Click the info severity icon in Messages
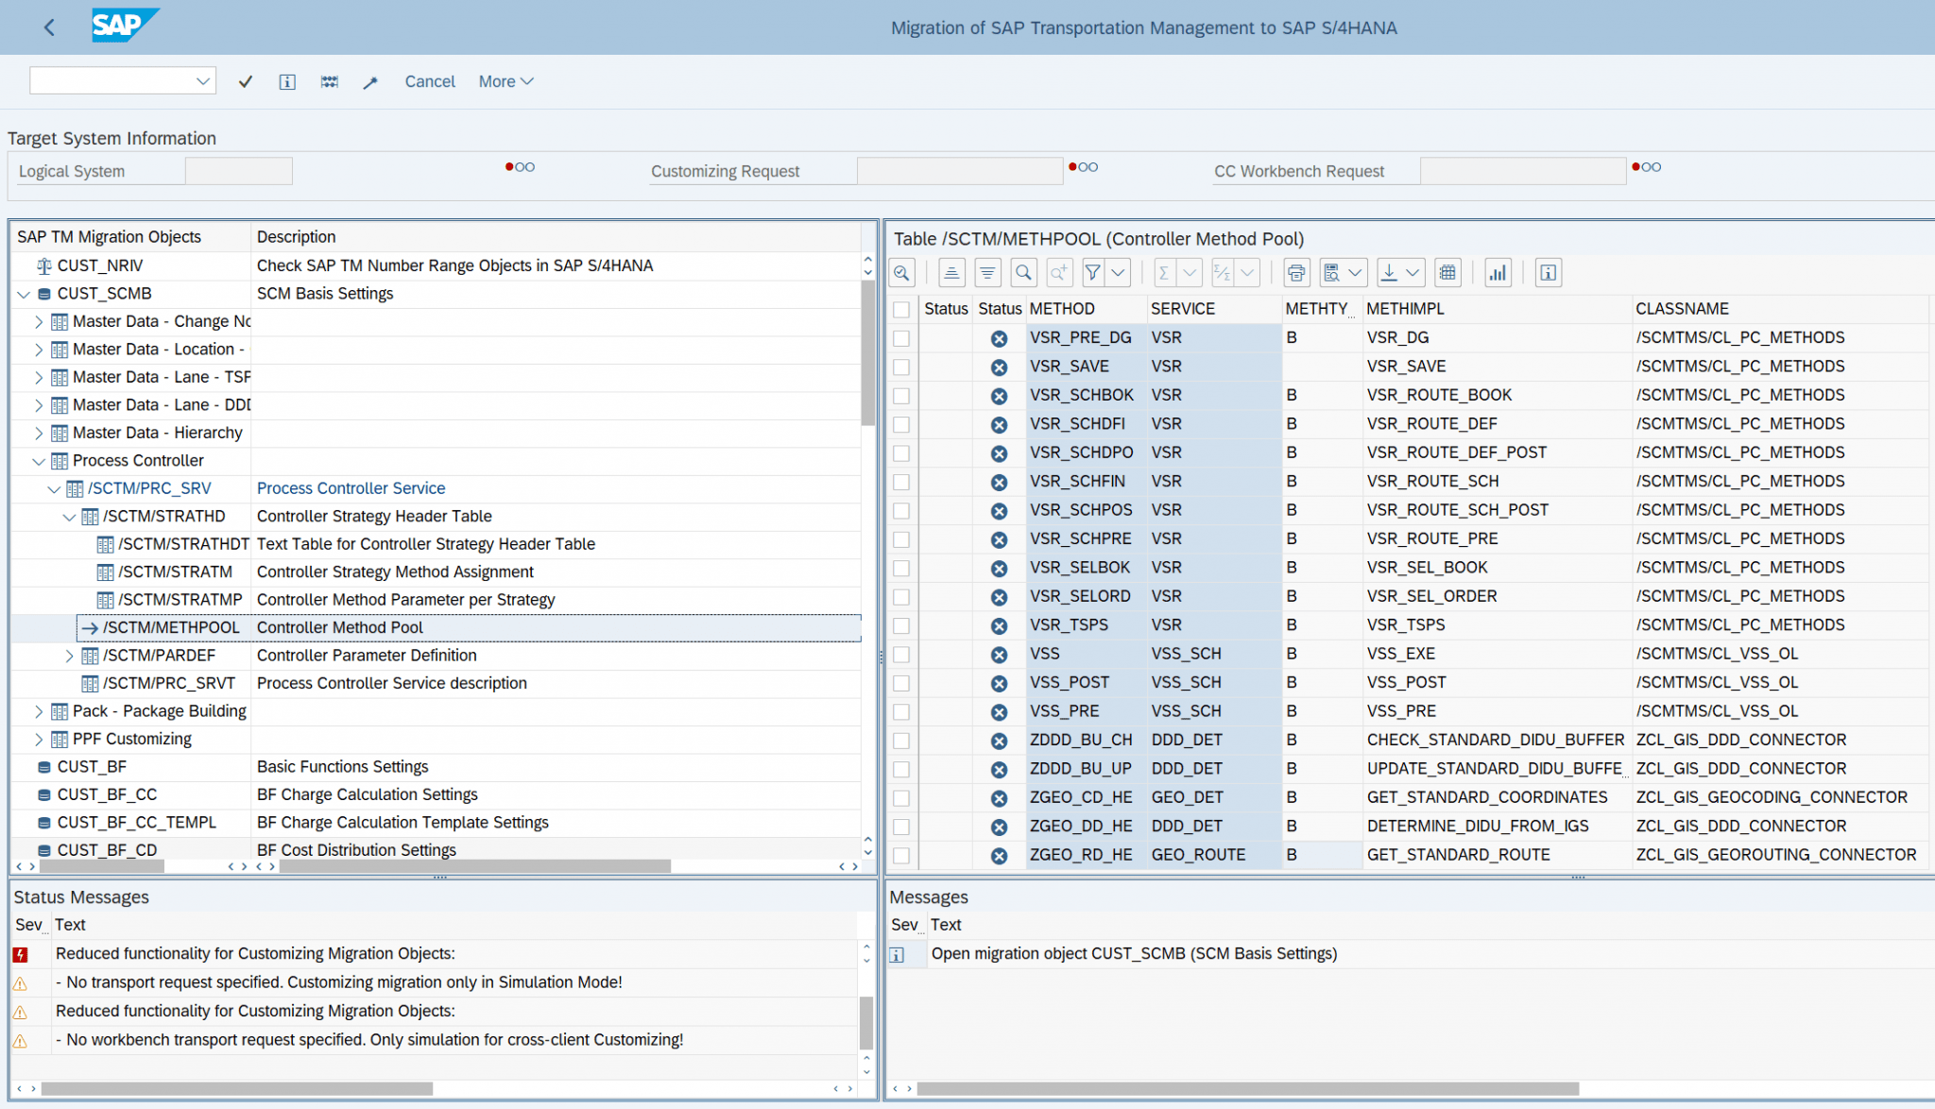1935x1109 pixels. (x=897, y=955)
